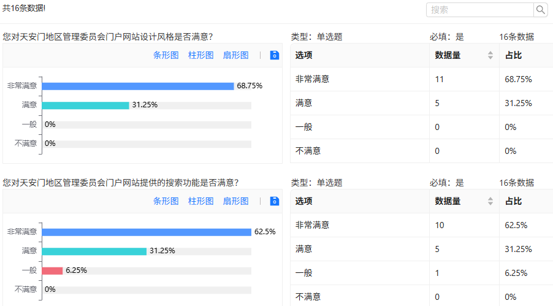Screen dimensions: 553x306
Task: Click the search magnifier icon
Action: coord(541,10)
